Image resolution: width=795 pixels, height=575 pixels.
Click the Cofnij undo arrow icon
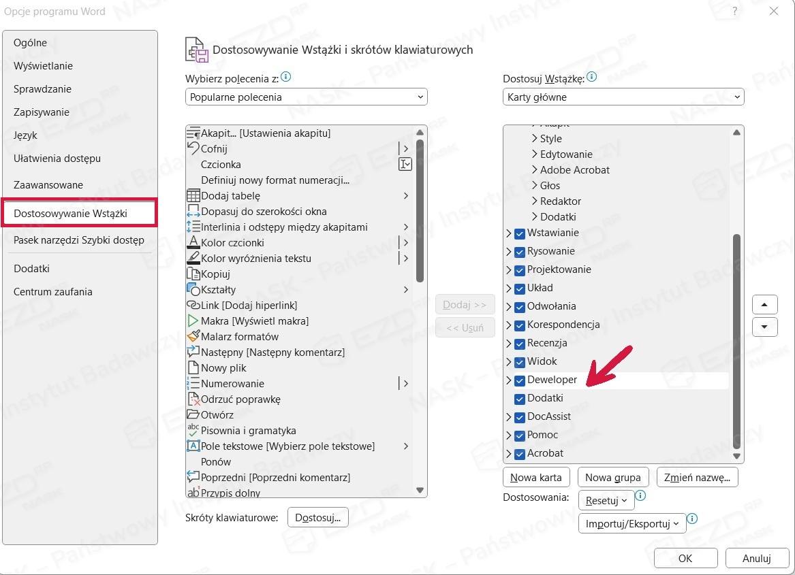tap(193, 148)
